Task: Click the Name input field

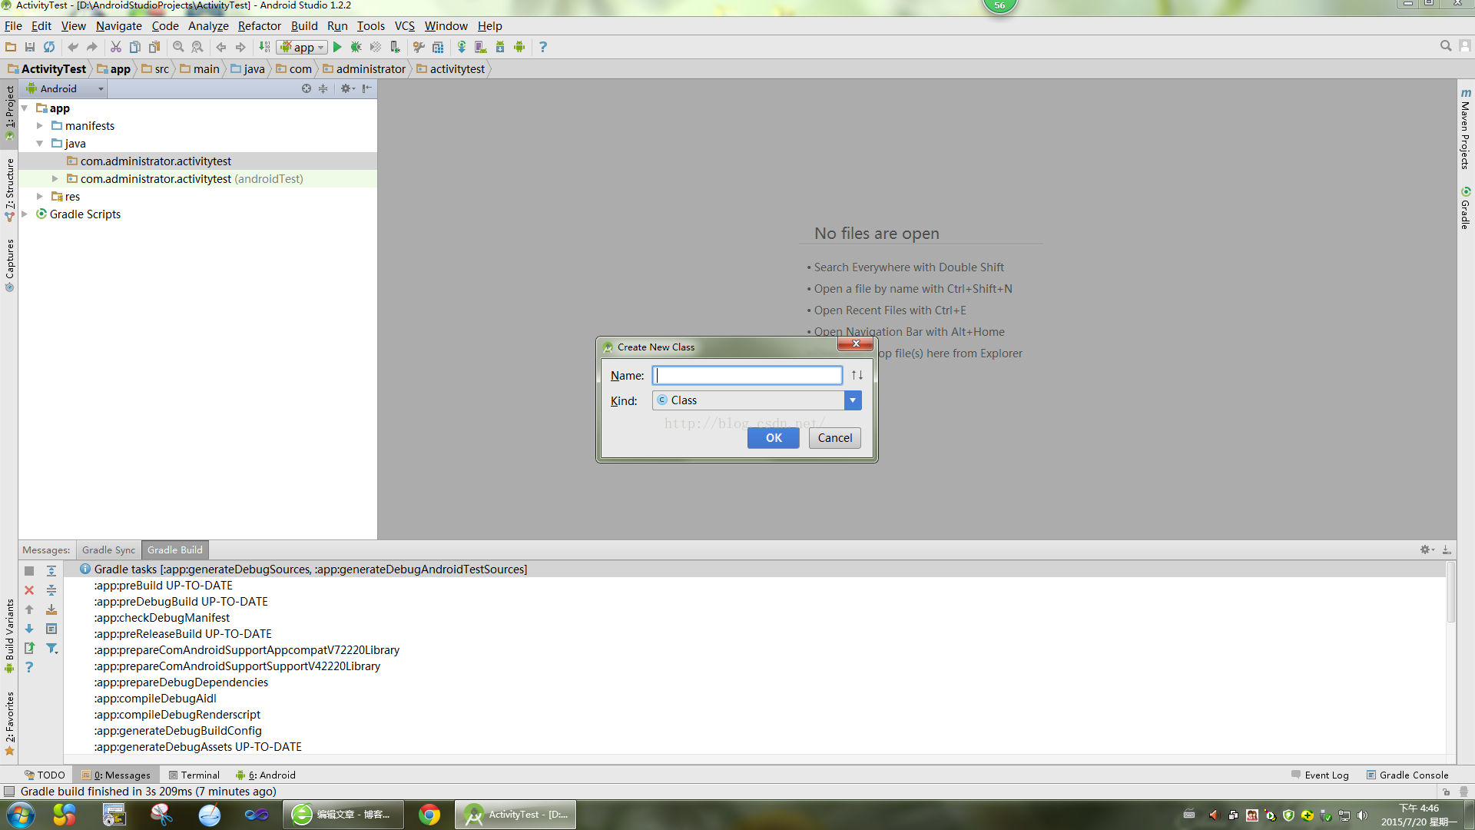Action: click(x=747, y=375)
